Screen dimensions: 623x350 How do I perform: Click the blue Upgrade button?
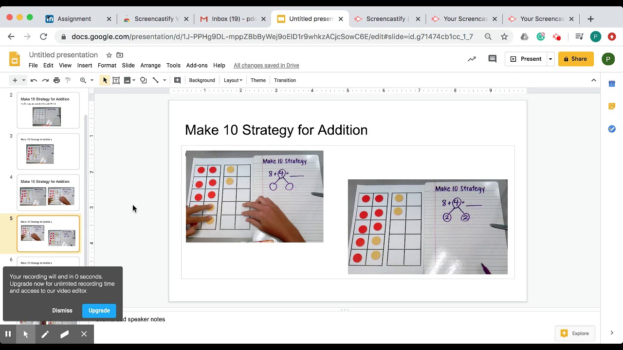99,311
